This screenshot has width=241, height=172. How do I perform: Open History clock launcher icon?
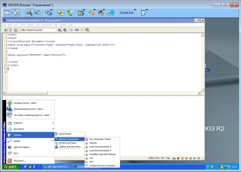click(x=186, y=158)
